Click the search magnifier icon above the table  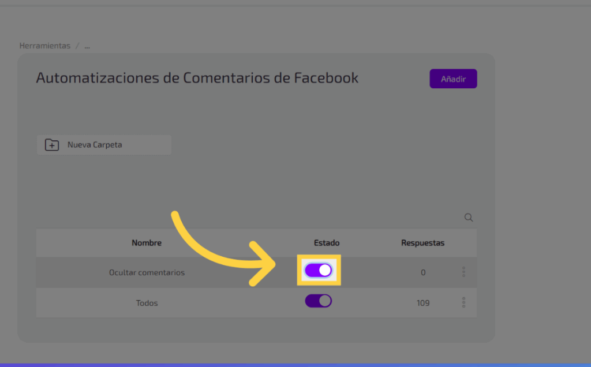click(x=469, y=218)
